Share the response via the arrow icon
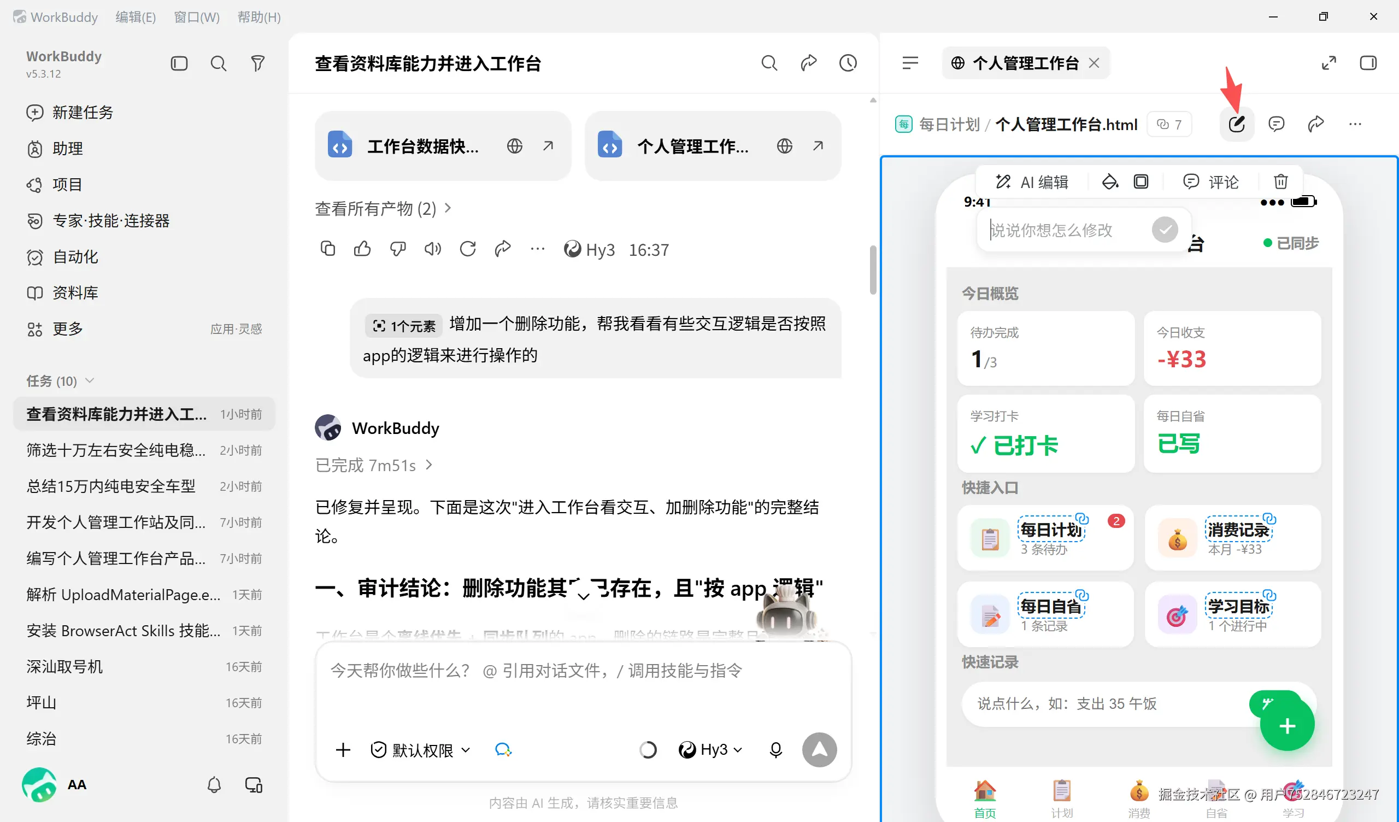 (502, 248)
